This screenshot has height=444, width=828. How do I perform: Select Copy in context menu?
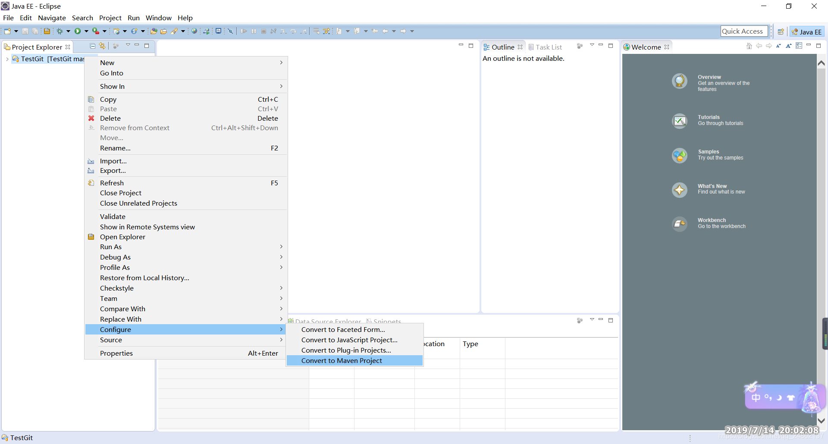tap(186, 99)
